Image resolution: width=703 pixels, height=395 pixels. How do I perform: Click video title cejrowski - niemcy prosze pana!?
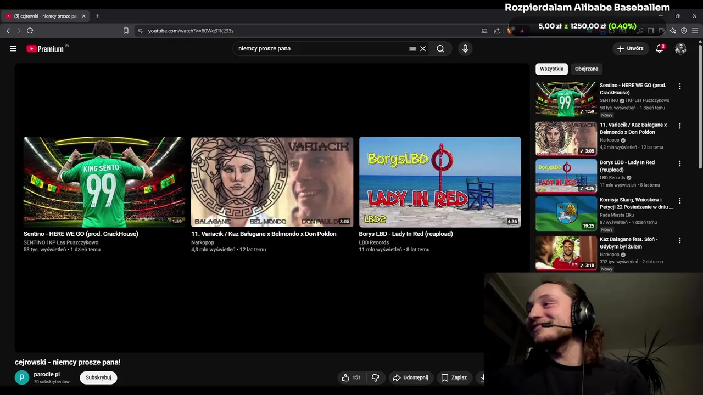click(x=68, y=362)
